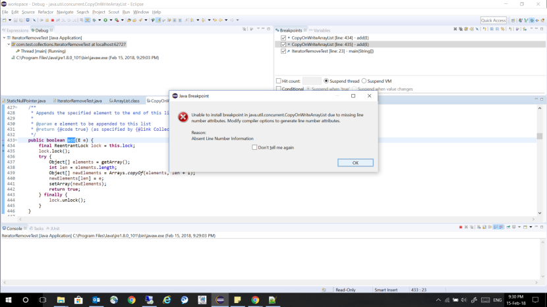Click Expand All in Breakpoints view
Image resolution: width=547 pixels, height=307 pixels.
pos(492,29)
